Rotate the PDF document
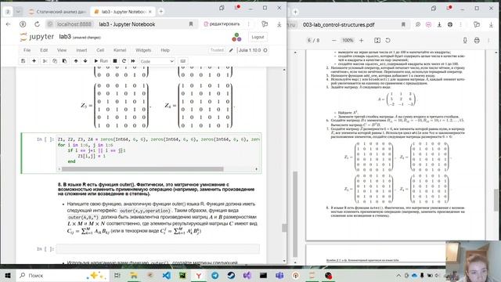 [x=388, y=41]
